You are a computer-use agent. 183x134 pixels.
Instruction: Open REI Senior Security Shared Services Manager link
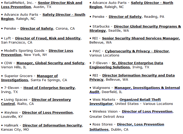[141, 38]
